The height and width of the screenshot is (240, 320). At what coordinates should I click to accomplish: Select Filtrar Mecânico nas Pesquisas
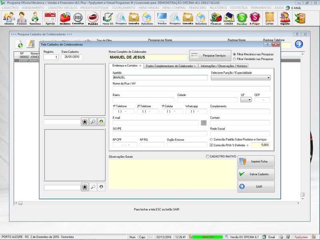[253, 54]
